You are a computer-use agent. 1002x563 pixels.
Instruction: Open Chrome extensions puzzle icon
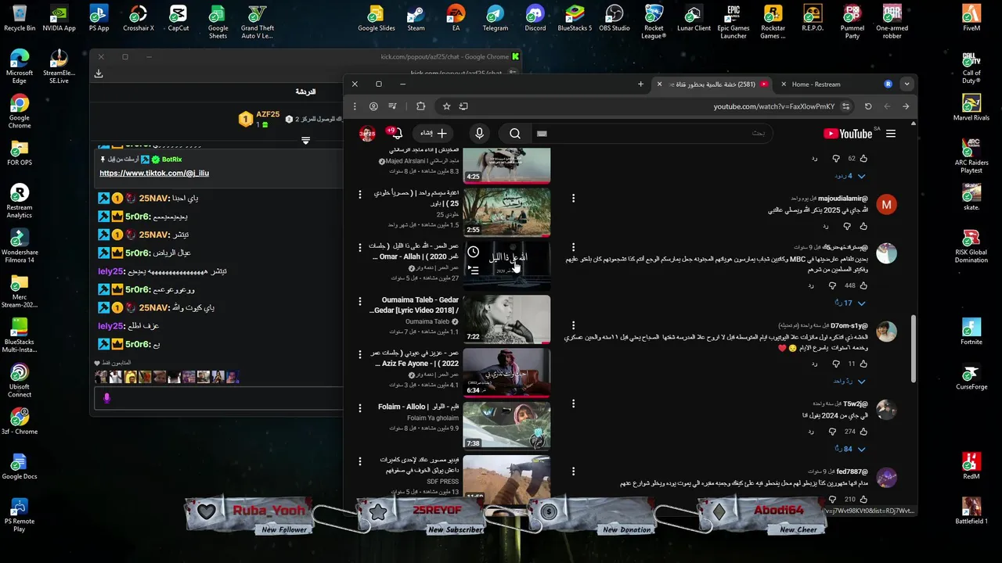pos(420,106)
